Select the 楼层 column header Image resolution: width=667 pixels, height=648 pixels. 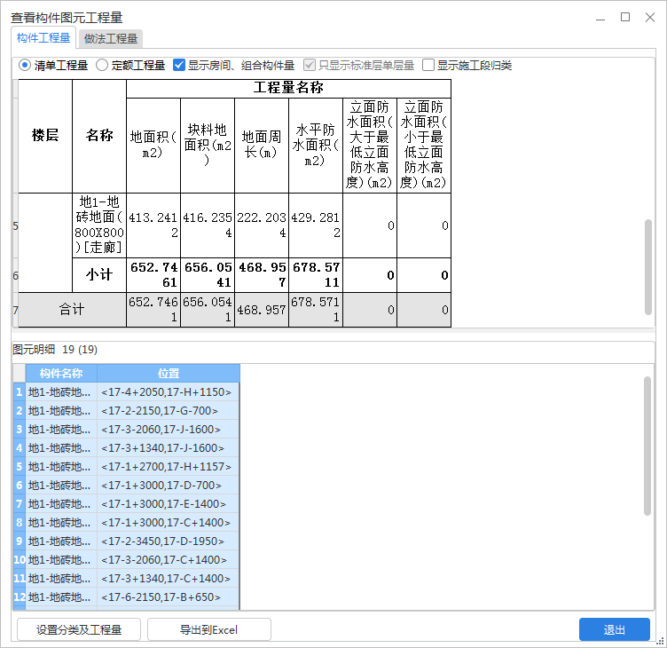[x=45, y=136]
